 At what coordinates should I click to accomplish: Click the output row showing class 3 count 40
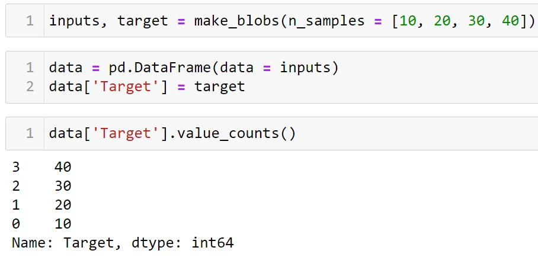41,167
